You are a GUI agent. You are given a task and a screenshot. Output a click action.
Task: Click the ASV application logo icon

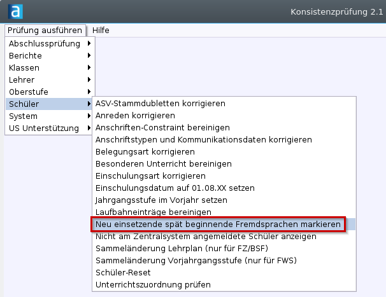click(15, 11)
